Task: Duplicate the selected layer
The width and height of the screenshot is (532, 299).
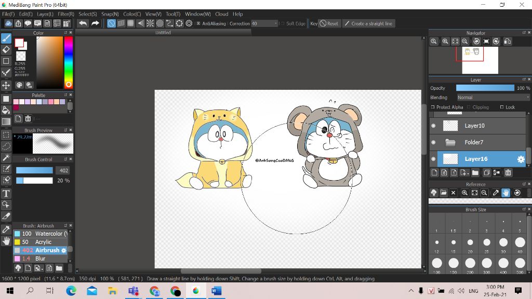Action: coord(486,173)
